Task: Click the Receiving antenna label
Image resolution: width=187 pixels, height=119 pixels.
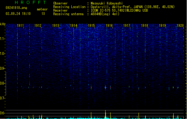Action: 68,14
